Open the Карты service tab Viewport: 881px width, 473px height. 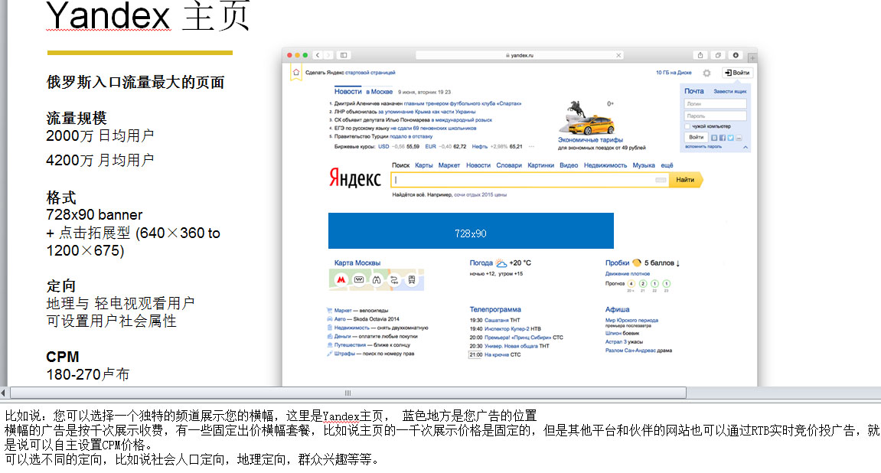423,165
